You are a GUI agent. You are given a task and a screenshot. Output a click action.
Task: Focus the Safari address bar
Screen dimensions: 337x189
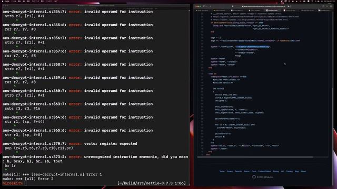click(x=263, y=6)
